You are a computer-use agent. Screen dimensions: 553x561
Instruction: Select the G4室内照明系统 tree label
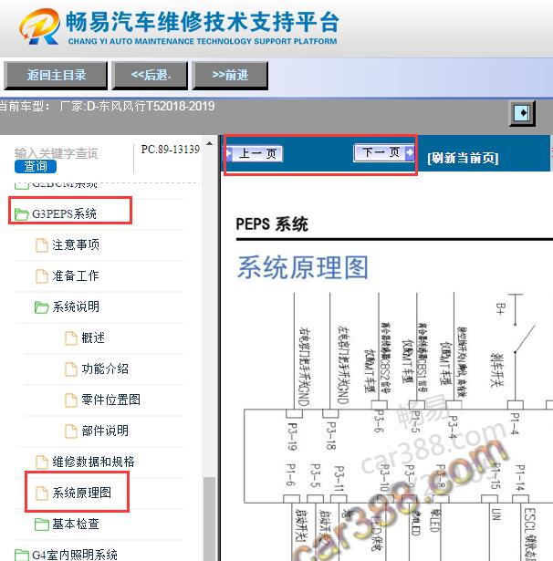pos(75,555)
